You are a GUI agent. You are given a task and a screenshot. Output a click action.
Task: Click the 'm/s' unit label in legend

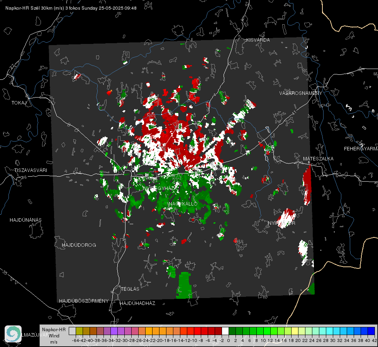point(54,342)
